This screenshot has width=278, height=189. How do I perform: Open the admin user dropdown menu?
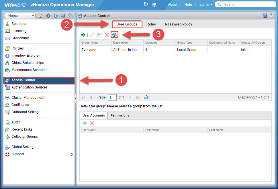click(x=206, y=5)
